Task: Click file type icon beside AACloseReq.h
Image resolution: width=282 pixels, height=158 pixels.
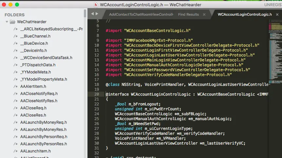Action: tap(16, 108)
